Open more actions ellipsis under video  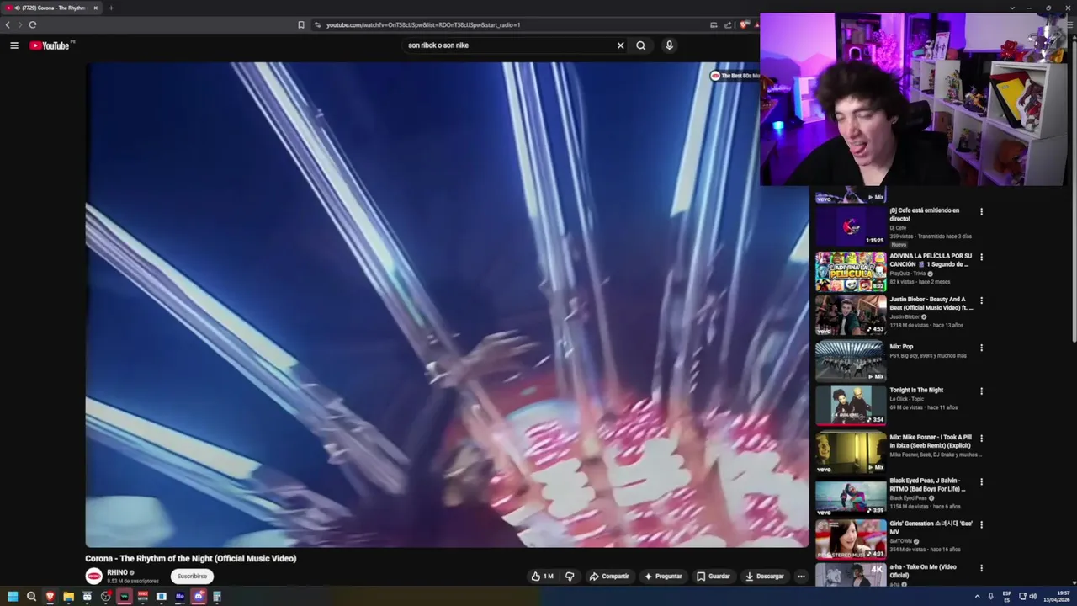pyautogui.click(x=801, y=577)
